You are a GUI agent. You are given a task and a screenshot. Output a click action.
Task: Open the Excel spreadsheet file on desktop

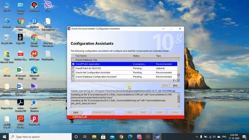pos(21,73)
